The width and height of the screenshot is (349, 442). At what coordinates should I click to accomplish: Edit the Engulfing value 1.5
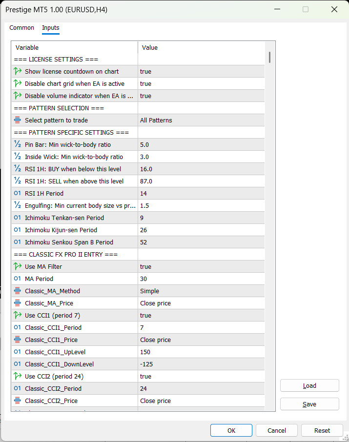tap(201, 205)
